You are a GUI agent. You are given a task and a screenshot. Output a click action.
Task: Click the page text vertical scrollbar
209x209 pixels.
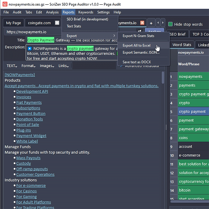click(163, 78)
